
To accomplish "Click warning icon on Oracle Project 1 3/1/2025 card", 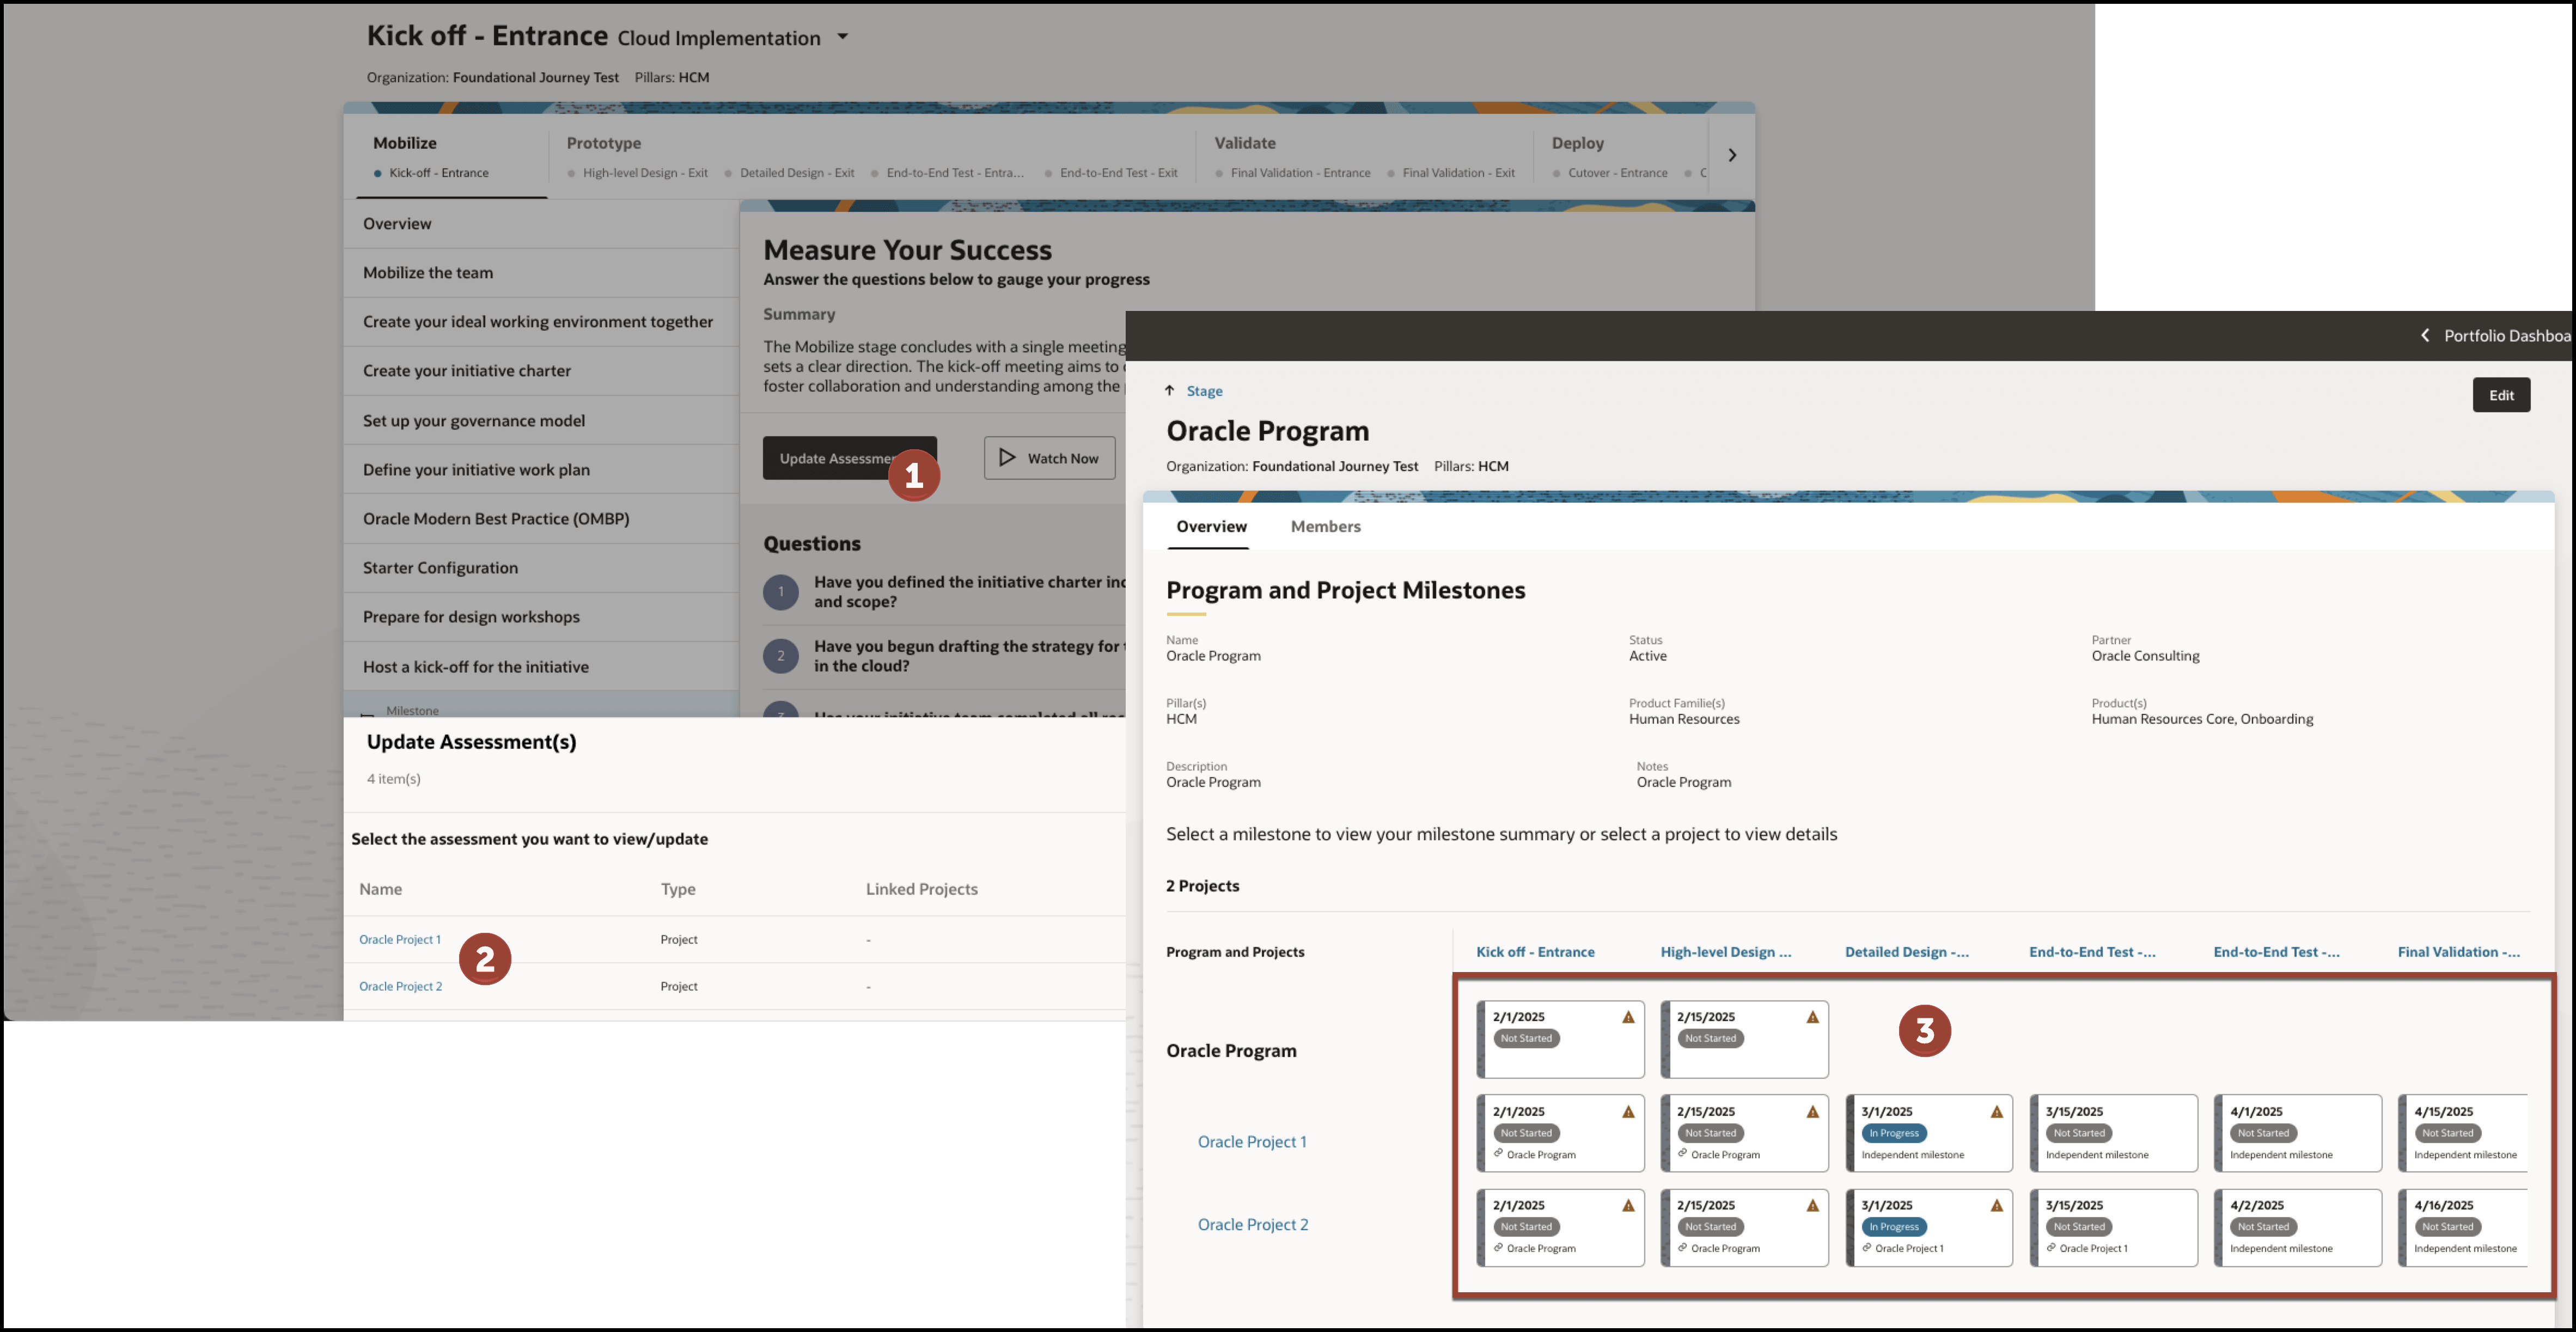I will coord(1996,1112).
